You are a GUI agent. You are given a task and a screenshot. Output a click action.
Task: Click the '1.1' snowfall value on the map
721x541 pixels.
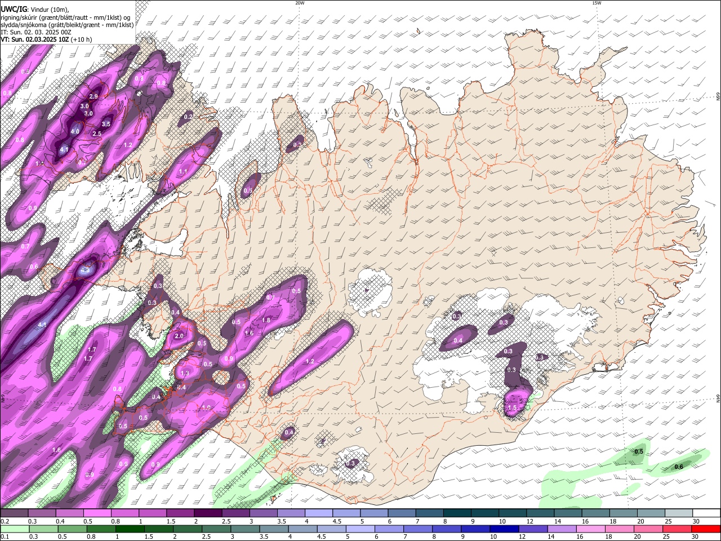[183, 171]
